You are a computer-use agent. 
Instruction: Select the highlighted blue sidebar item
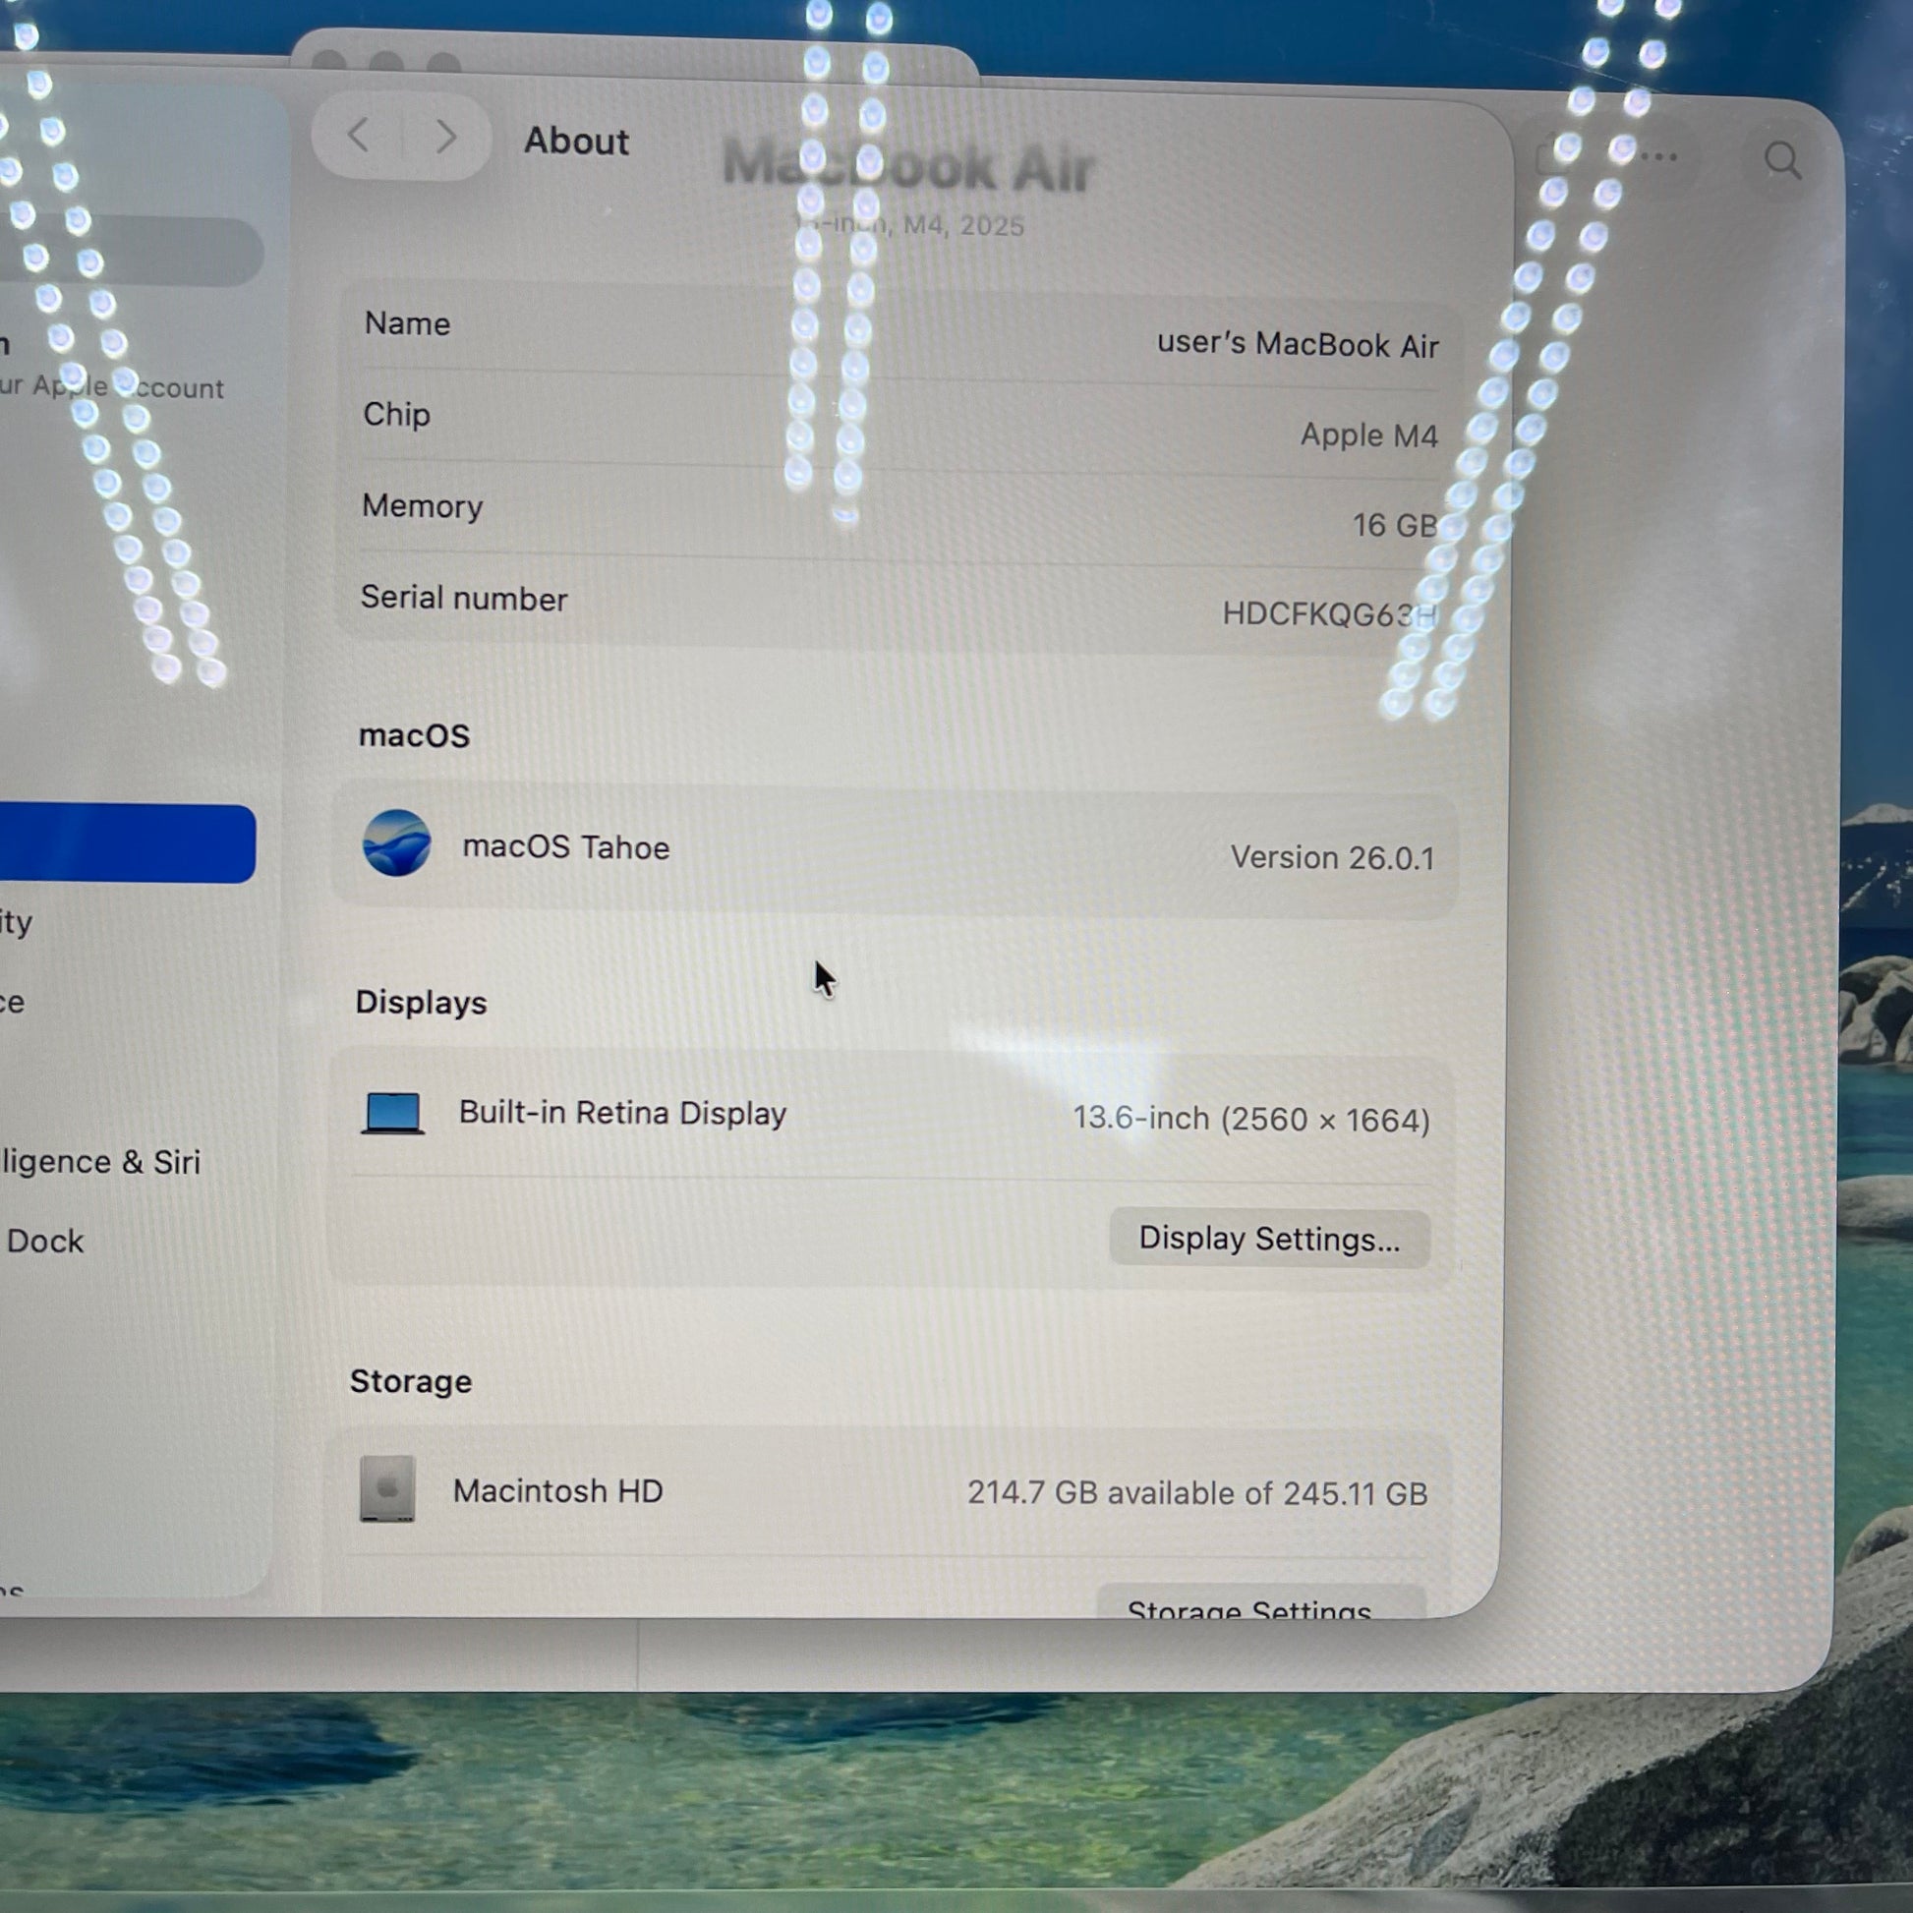point(127,843)
